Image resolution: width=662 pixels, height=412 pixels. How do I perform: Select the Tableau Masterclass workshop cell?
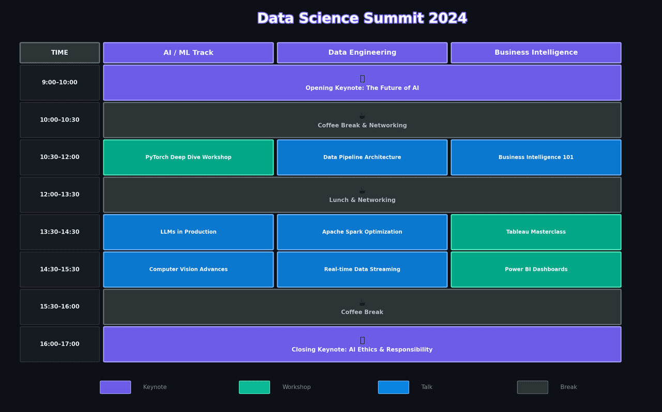click(536, 232)
